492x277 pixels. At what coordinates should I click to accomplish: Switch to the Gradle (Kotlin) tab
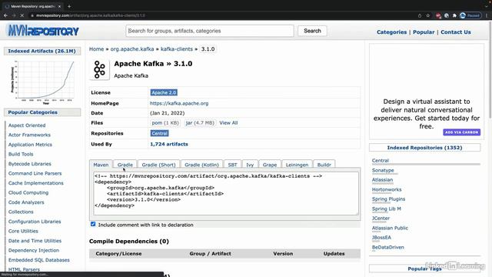point(201,165)
